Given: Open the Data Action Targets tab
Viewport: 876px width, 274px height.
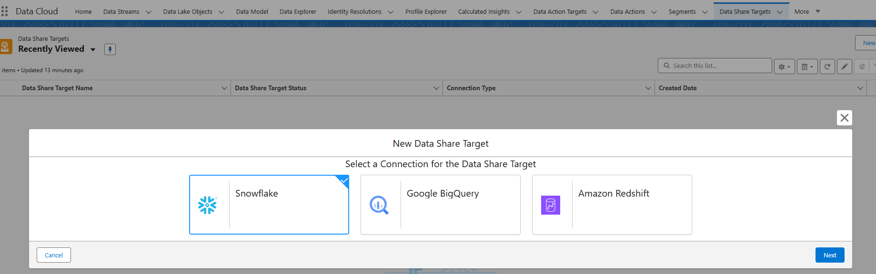Looking at the screenshot, I should pyautogui.click(x=560, y=12).
